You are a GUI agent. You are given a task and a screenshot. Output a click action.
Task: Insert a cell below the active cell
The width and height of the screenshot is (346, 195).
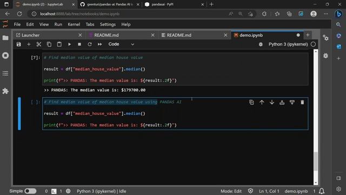(292, 102)
